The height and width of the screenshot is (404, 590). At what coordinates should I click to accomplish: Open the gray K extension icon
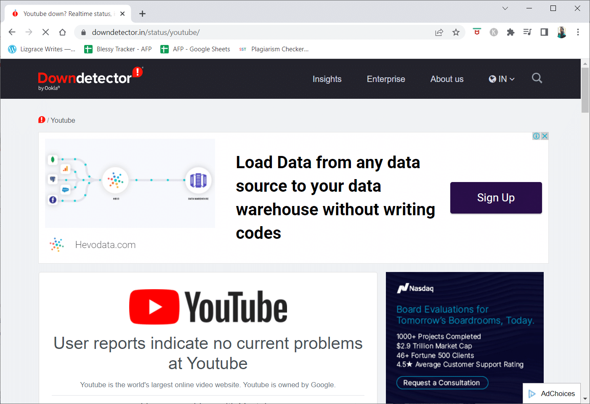click(x=494, y=32)
